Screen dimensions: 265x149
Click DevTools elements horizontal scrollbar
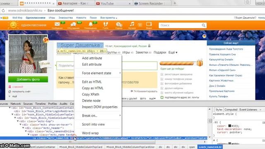pyautogui.click(x=78, y=142)
